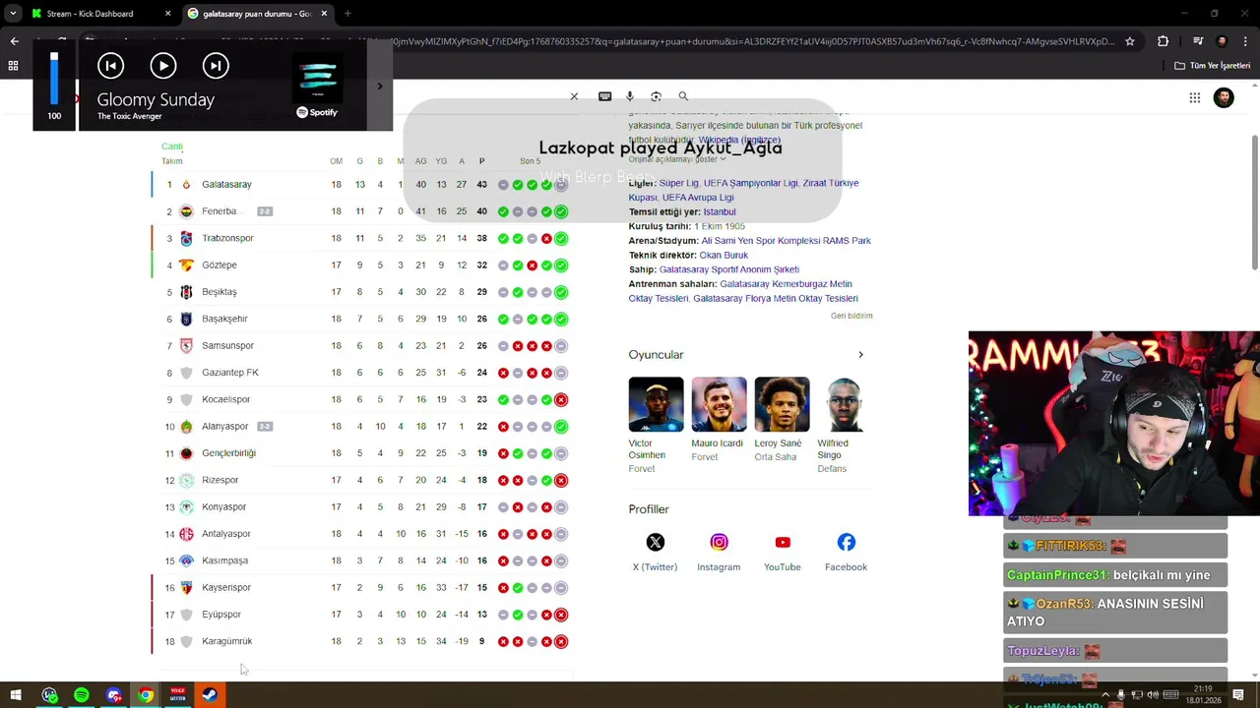
Task: Open the Chrome extensions puzzle icon
Action: (1163, 41)
